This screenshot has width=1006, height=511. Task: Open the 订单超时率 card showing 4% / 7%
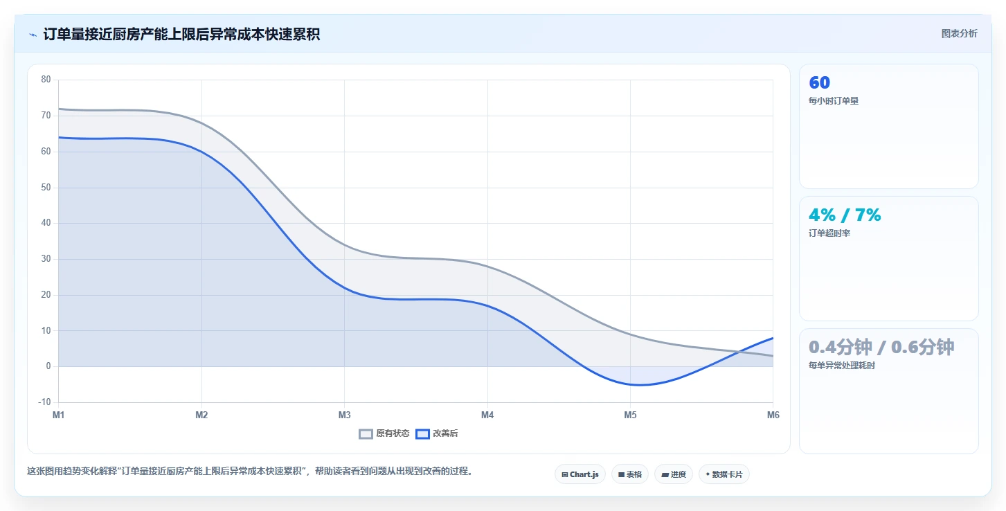[889, 259]
